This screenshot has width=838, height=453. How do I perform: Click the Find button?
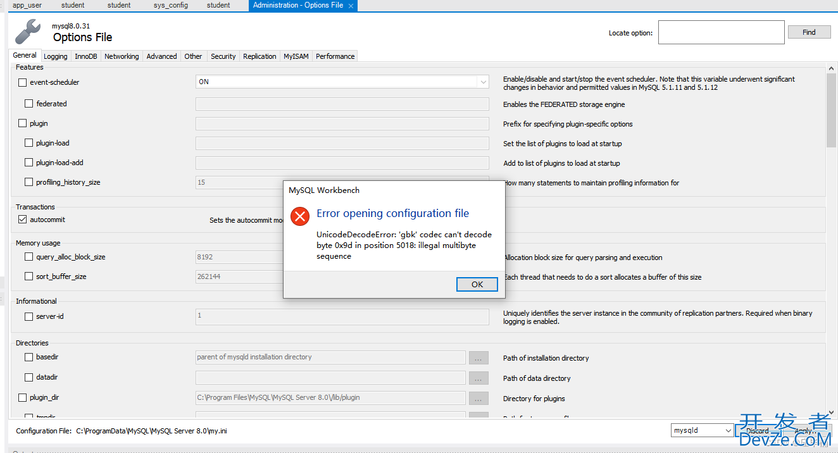coord(809,32)
